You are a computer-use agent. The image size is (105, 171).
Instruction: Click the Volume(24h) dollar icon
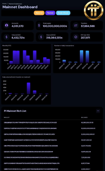(6, 37)
